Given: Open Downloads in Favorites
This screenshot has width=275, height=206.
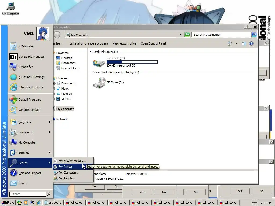Looking at the screenshot, I should 68,63.
